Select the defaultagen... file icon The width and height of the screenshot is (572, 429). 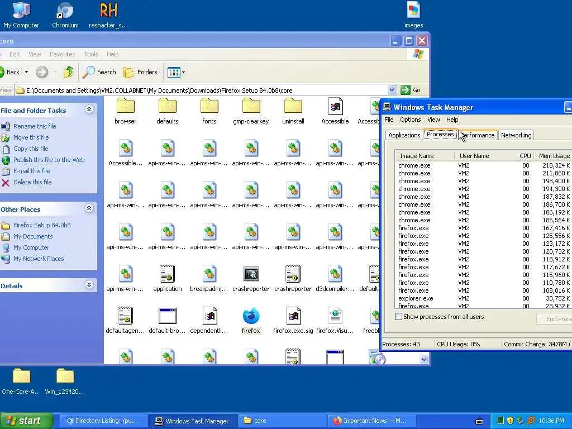[126, 321]
